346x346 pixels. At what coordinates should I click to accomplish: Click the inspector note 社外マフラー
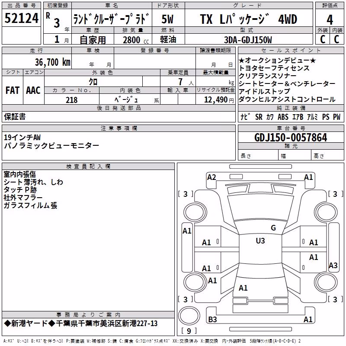[x=23, y=198]
